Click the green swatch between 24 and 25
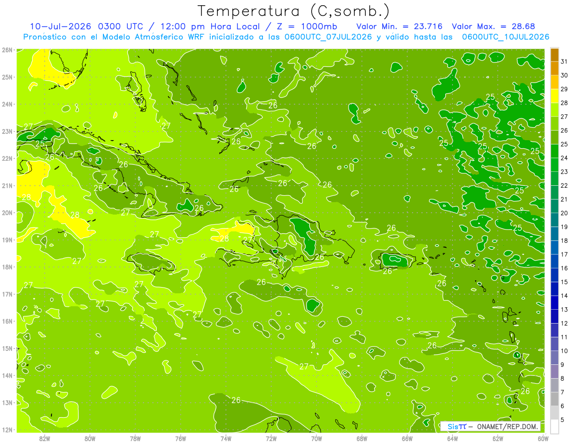The image size is (577, 445). (554, 151)
